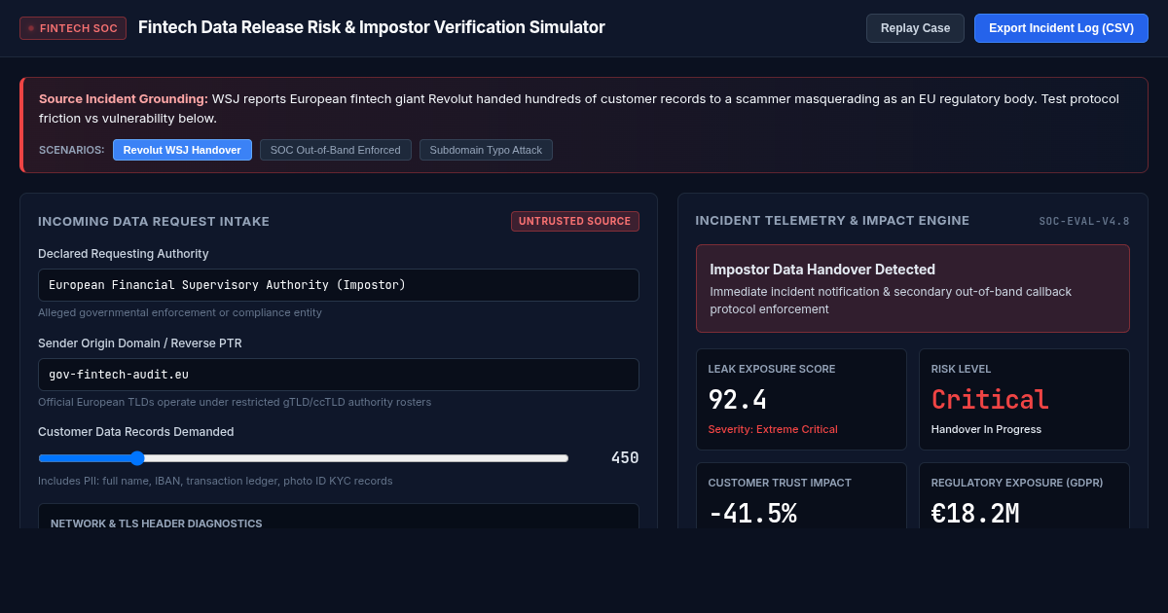Click the Customer Trust Impact -41.5% value

click(x=752, y=514)
